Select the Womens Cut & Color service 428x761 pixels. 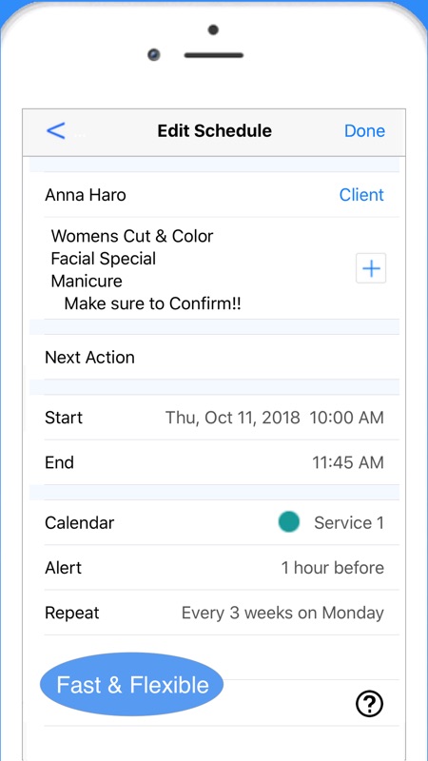132,236
